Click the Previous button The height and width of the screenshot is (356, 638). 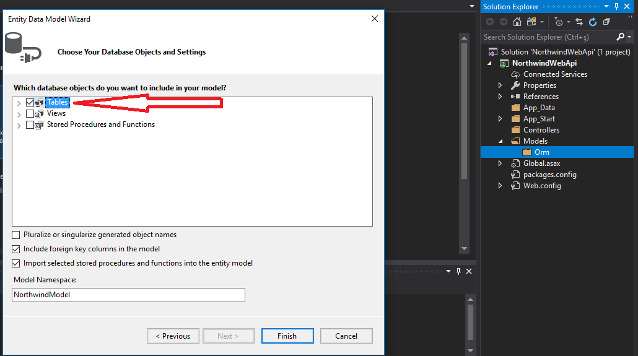pos(173,336)
